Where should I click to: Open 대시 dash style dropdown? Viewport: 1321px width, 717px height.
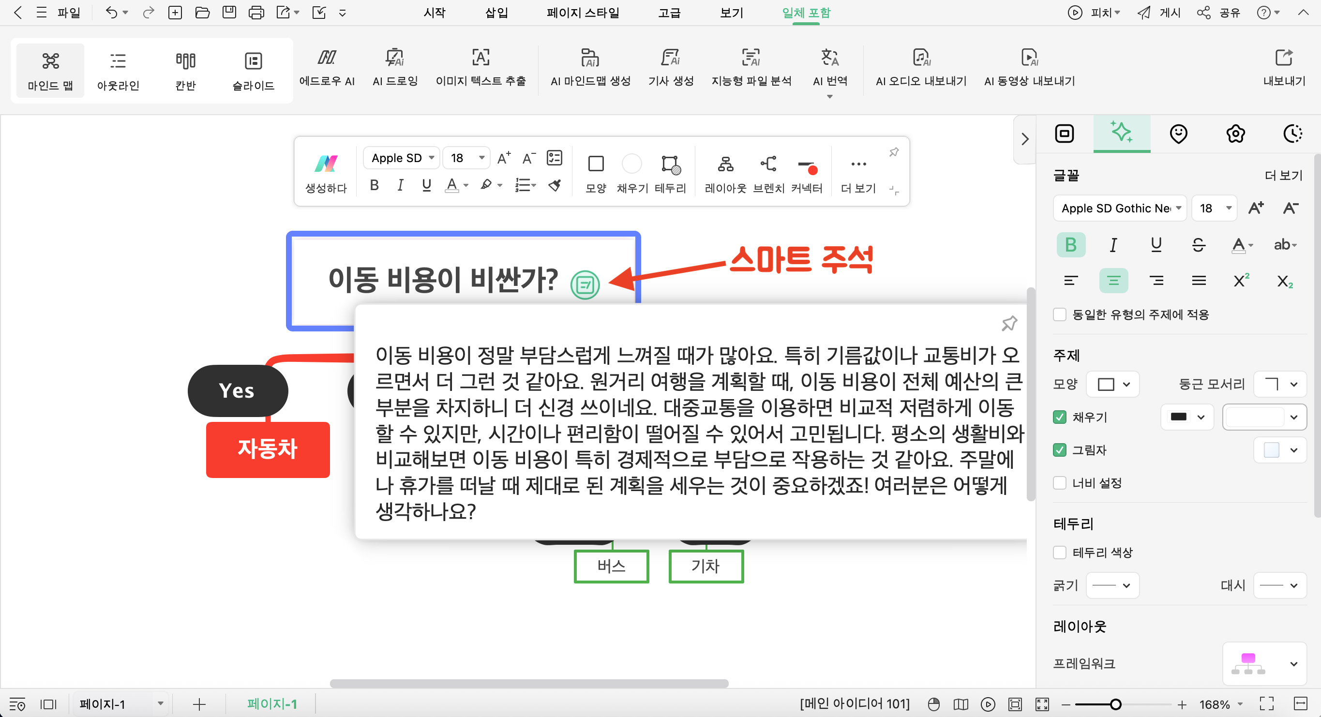1280,585
